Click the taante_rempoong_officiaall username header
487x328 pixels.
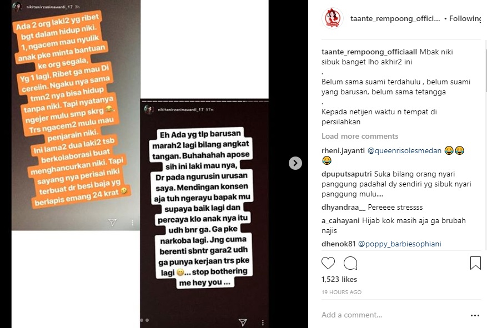(395, 19)
